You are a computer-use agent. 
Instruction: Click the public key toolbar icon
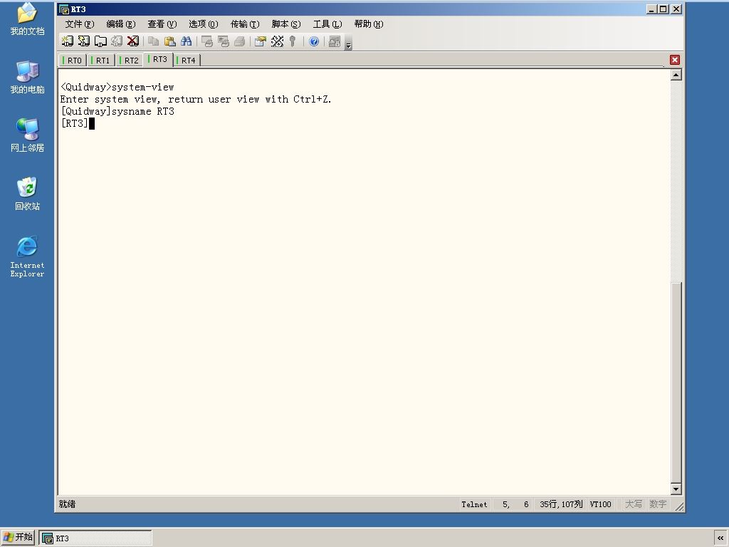[293, 41]
